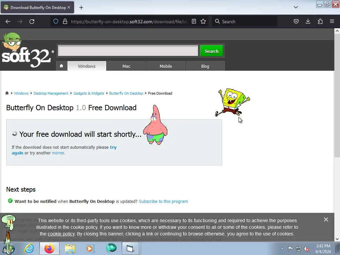Open a new browser tab
Viewport: 340px width, 255px height.
pos(81,8)
